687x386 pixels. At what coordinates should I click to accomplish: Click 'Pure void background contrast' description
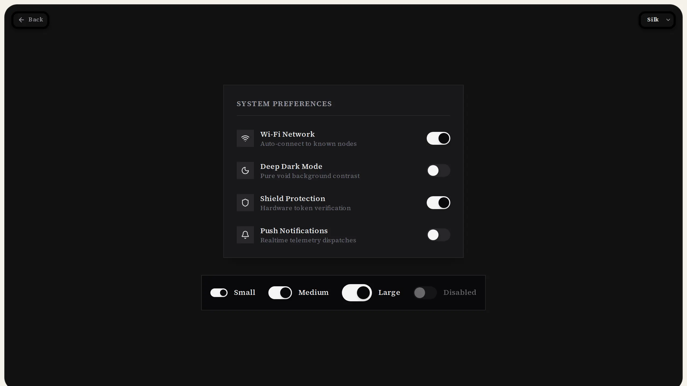pos(310,176)
